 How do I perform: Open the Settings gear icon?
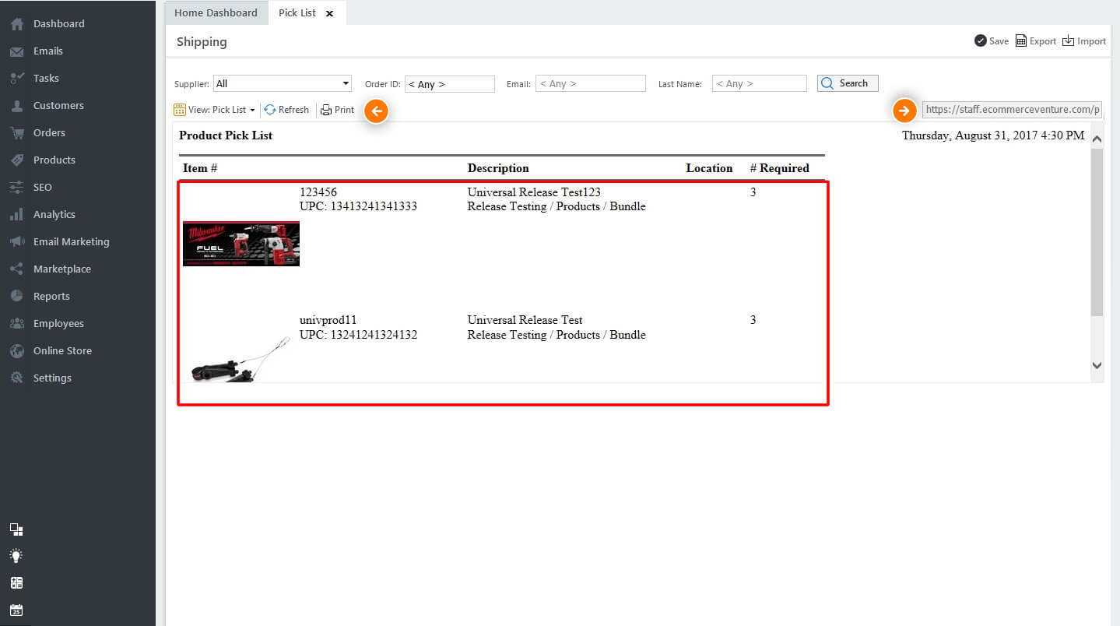(16, 378)
